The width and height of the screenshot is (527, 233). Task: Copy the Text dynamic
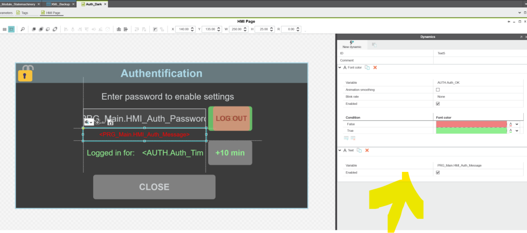point(359,150)
